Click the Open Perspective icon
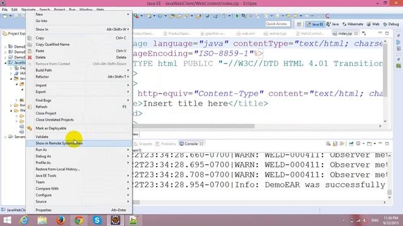 pos(299,24)
